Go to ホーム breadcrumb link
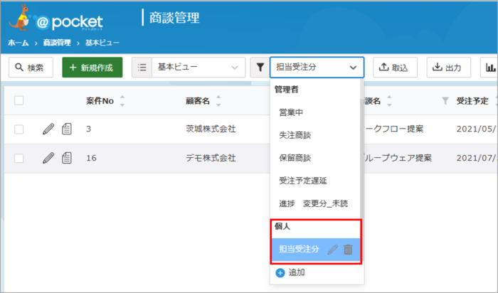The width and height of the screenshot is (498, 293). pyautogui.click(x=18, y=43)
